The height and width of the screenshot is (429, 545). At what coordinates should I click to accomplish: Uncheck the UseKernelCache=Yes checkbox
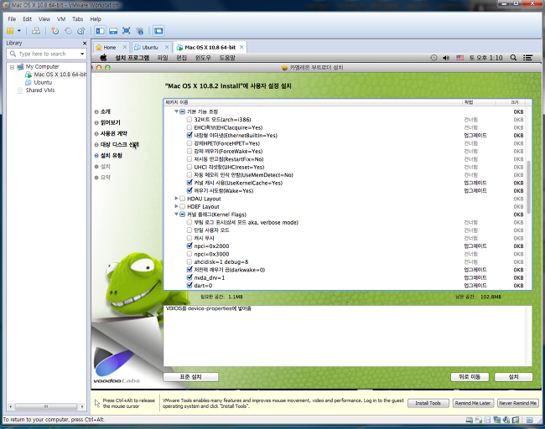[x=189, y=183]
